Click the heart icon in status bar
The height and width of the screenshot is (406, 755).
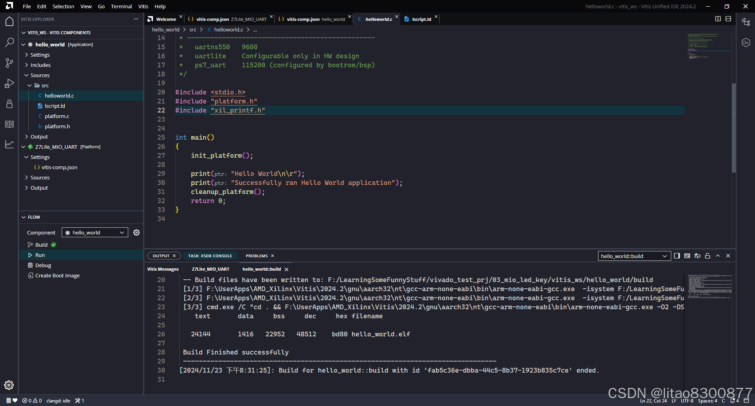(x=15, y=400)
